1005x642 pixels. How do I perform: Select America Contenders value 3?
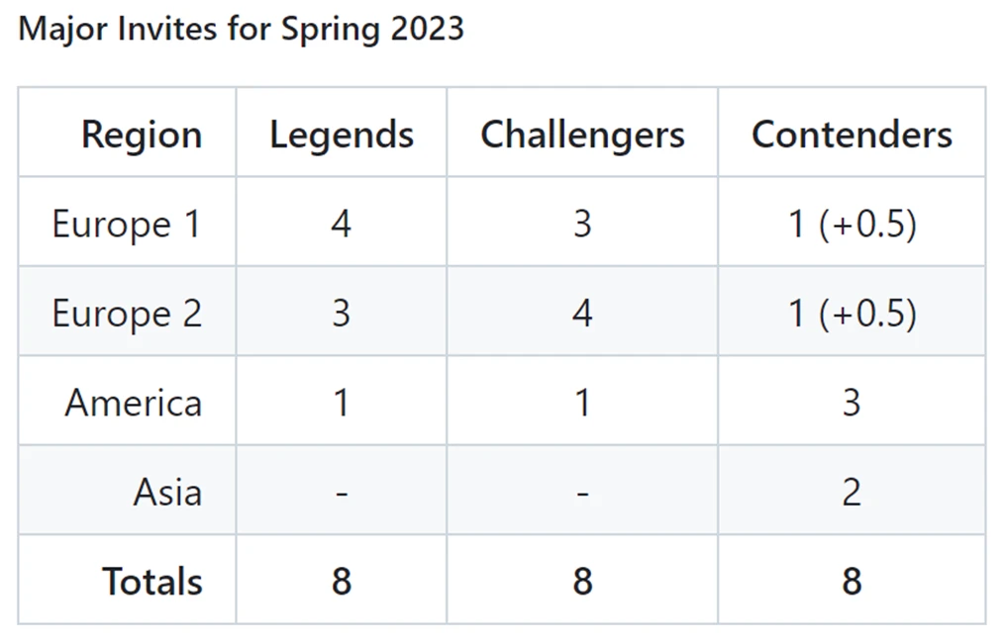[852, 404]
